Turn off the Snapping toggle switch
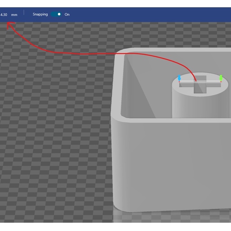 point(56,14)
